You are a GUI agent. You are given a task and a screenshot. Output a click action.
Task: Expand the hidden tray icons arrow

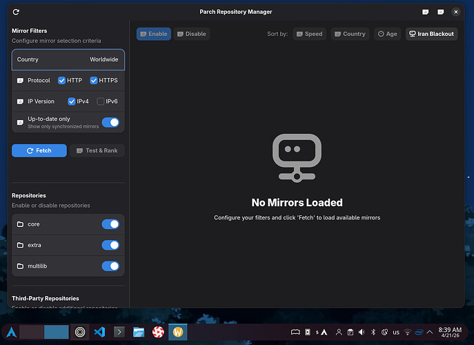(430, 333)
